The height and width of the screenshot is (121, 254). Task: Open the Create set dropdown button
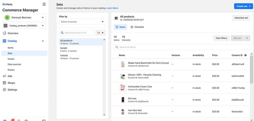[243, 6]
